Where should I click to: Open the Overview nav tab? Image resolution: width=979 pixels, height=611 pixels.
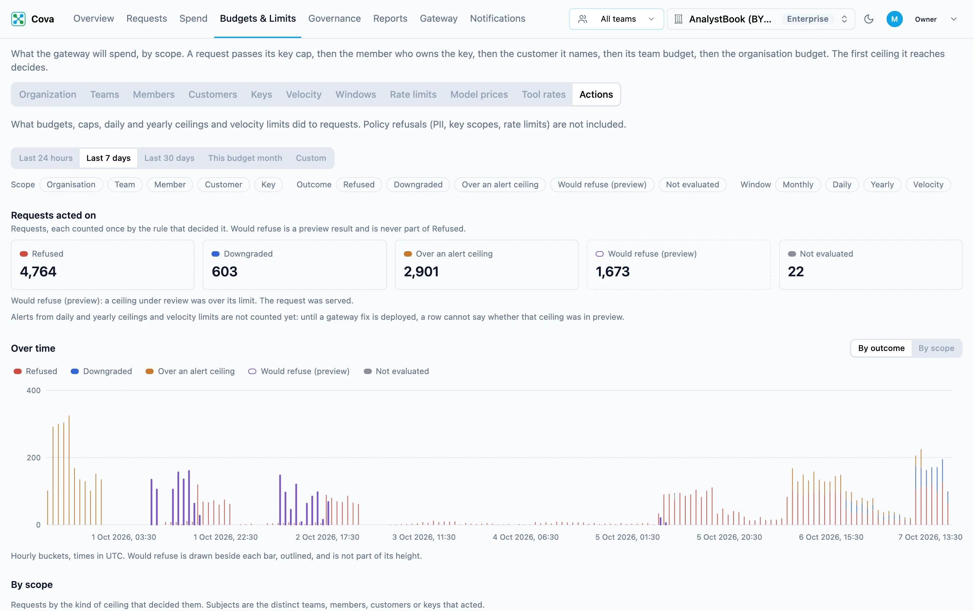[x=93, y=19]
